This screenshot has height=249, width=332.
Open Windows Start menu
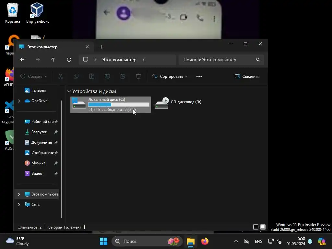point(103,241)
